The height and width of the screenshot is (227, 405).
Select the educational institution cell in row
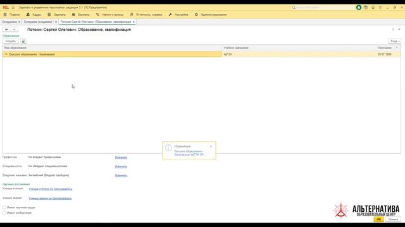click(x=299, y=54)
